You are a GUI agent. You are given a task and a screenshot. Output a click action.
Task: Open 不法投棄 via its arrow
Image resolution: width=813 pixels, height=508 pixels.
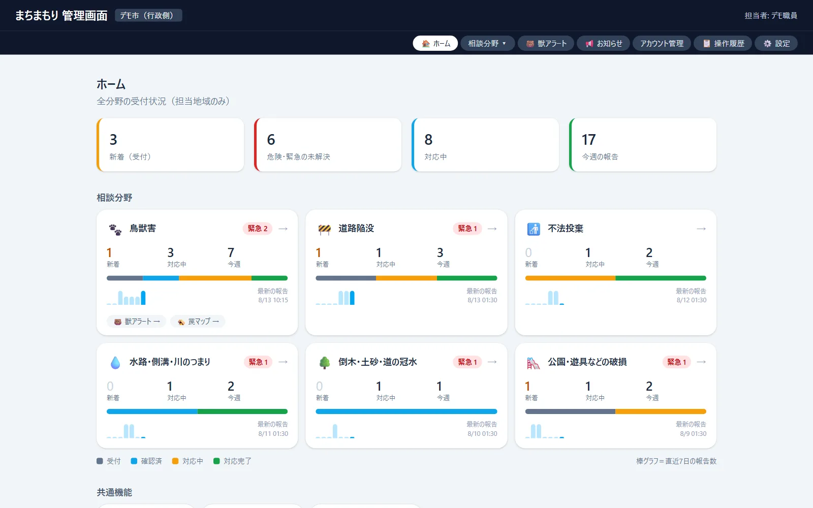(701, 229)
